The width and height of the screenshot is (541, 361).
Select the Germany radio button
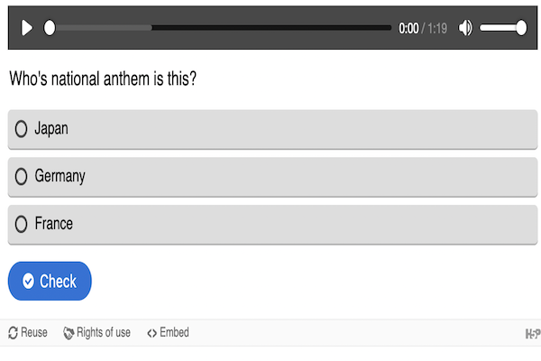(21, 177)
